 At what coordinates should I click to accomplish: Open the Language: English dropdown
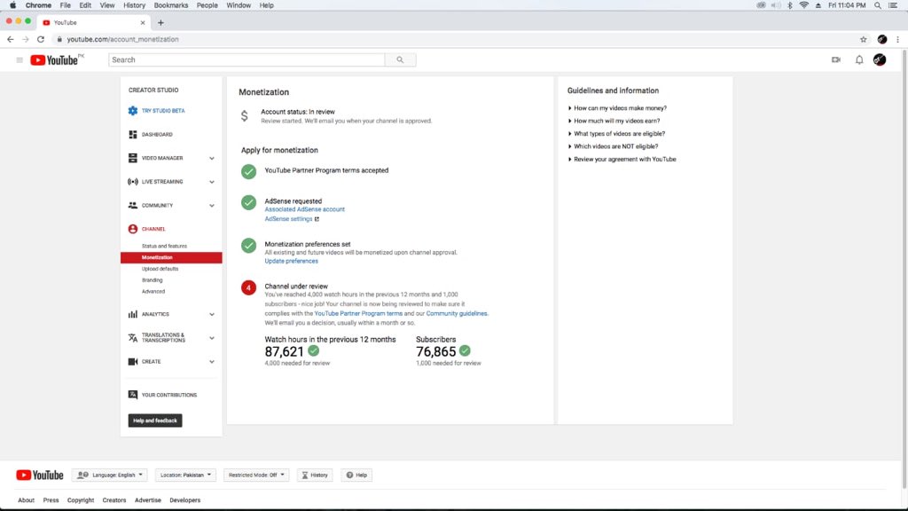pos(110,476)
